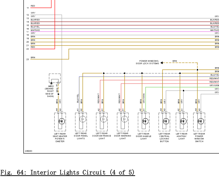This screenshot has height=184, width=219.
Task: Click the BRN label above the dashed wire
Action: [175, 61]
